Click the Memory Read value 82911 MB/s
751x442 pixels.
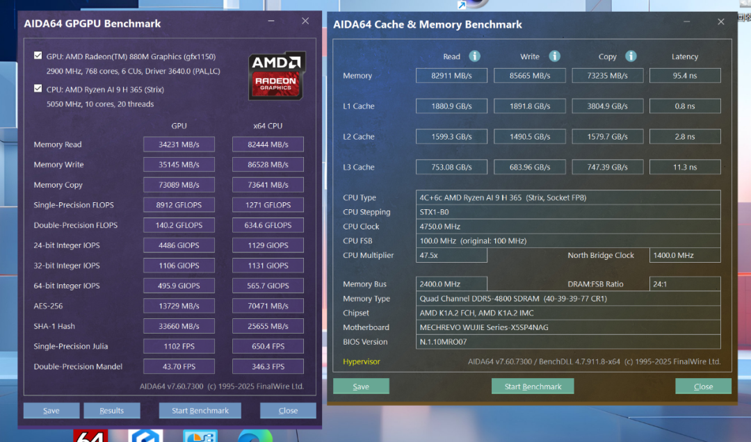click(452, 76)
